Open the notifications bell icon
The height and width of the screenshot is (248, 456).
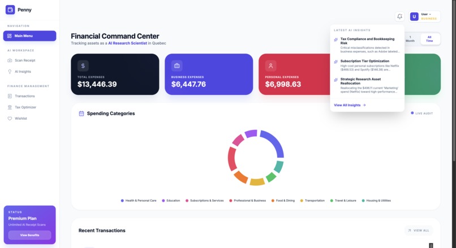[x=399, y=16]
